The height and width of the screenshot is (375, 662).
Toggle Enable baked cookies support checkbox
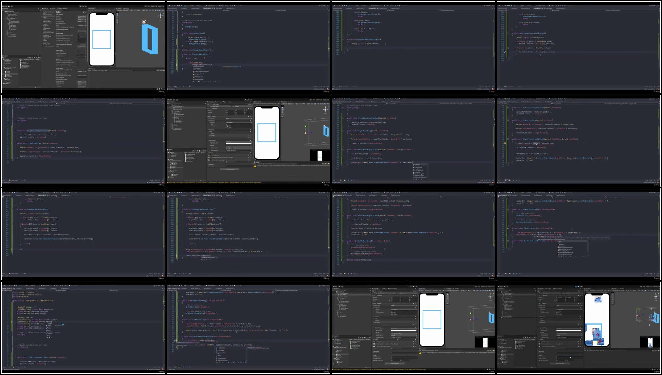click(78, 64)
